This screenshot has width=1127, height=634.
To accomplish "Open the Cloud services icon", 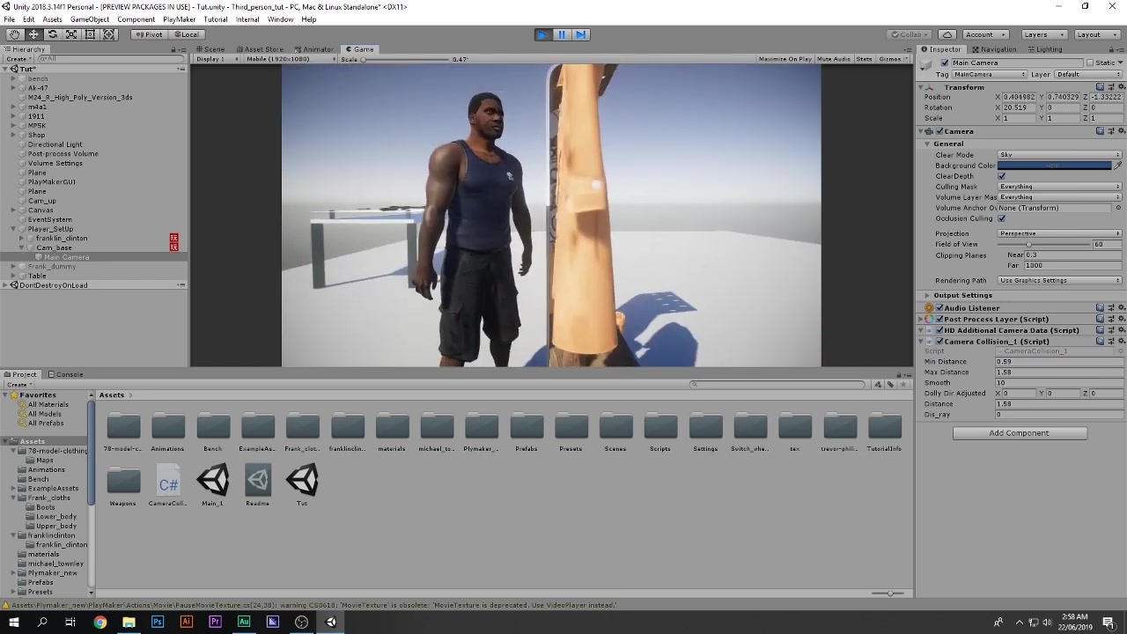I will click(947, 34).
